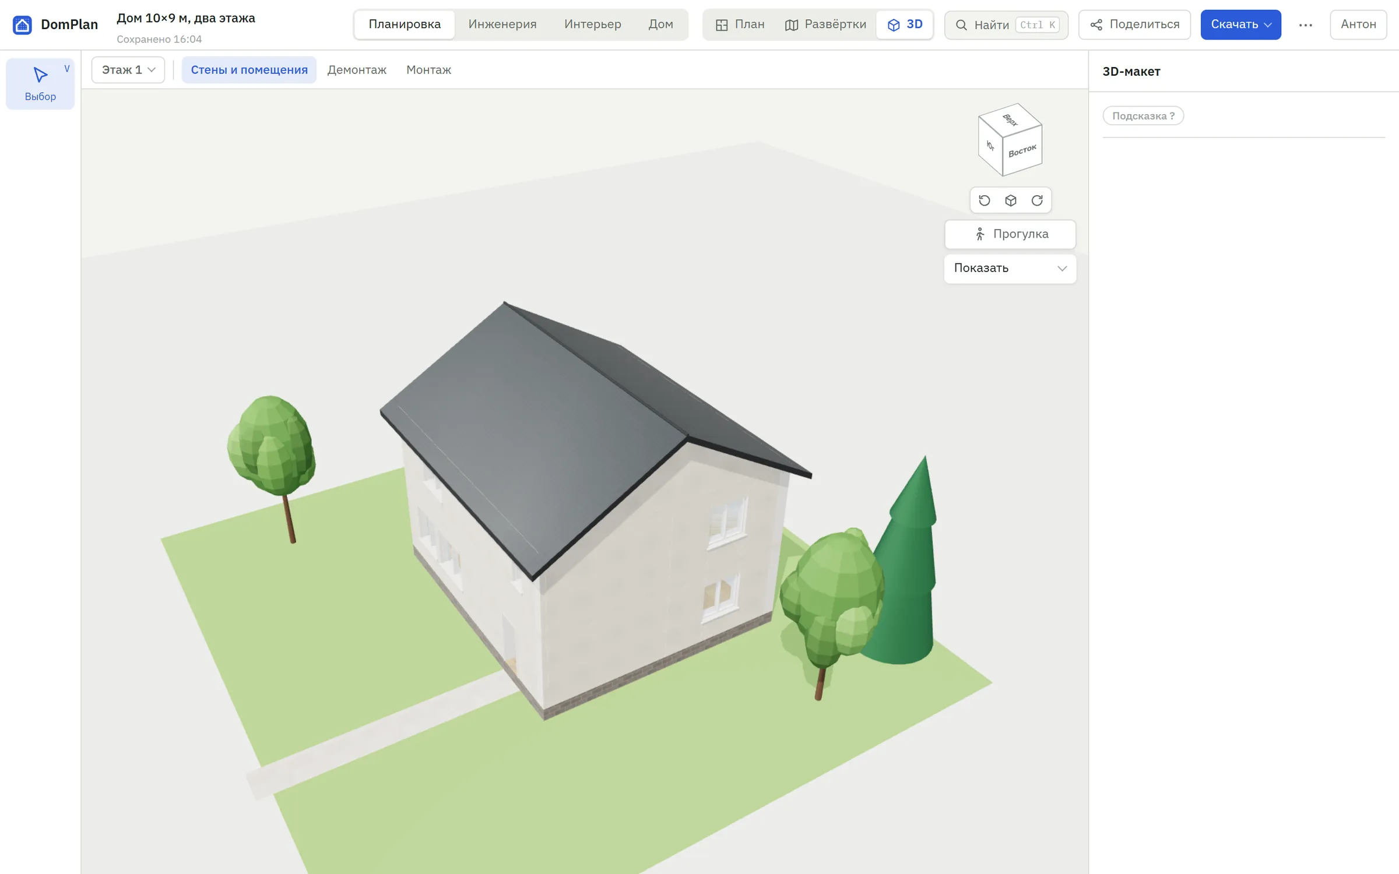The width and height of the screenshot is (1399, 874).
Task: Switch to Демонтаж tab
Action: tap(357, 70)
